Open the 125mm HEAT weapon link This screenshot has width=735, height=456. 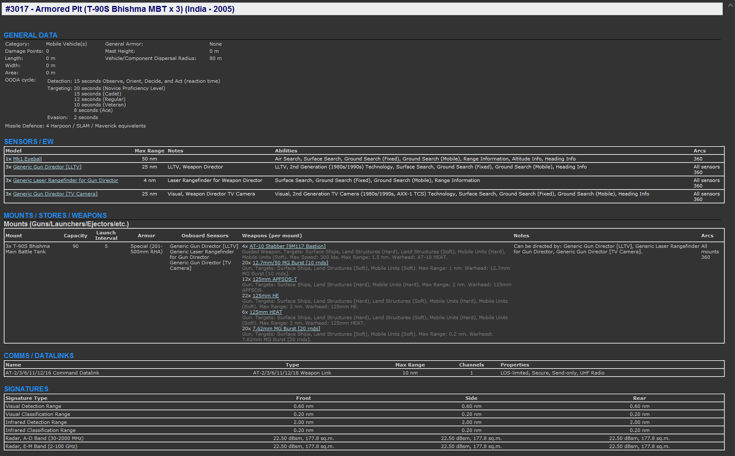[x=266, y=312]
